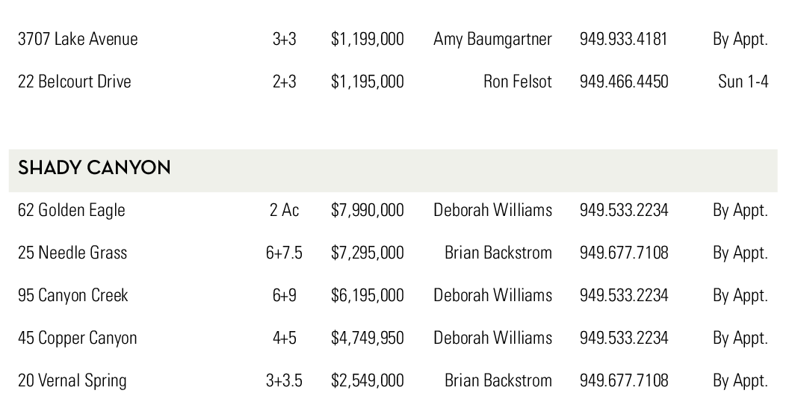Select the 95 Canyon Creek address
This screenshot has height=420, width=795.
72,296
